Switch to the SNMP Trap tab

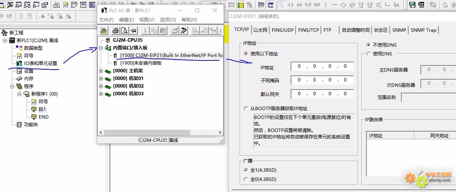coord(423,30)
